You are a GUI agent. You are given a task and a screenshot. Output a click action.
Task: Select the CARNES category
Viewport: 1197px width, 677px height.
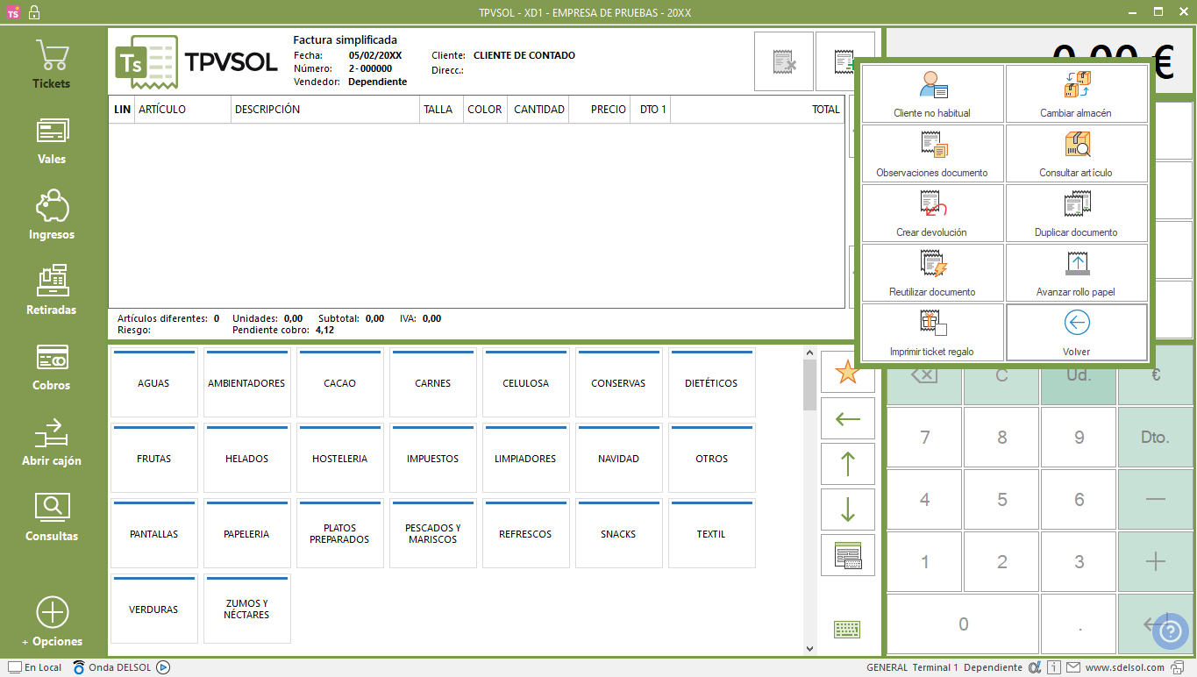(x=433, y=383)
